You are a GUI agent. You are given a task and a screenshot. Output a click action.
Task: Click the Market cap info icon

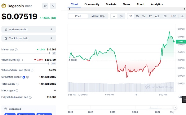16,50
